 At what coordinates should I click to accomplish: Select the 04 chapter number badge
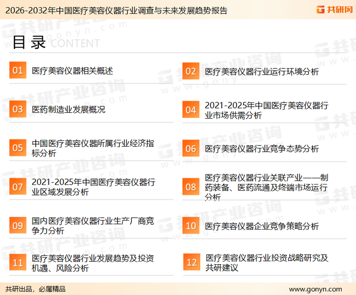click(x=191, y=110)
